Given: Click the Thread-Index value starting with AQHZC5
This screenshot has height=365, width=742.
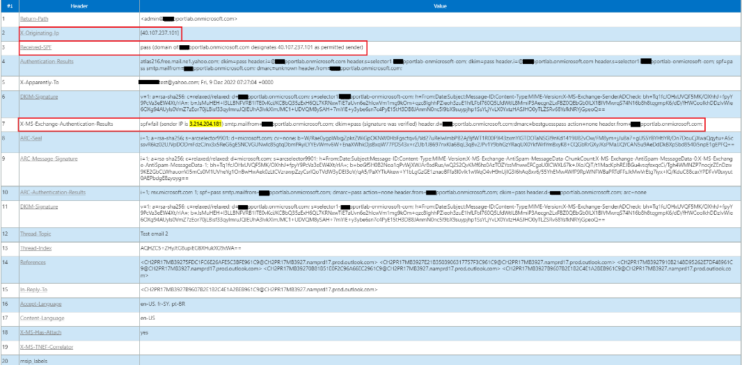Looking at the screenshot, I should 191,248.
